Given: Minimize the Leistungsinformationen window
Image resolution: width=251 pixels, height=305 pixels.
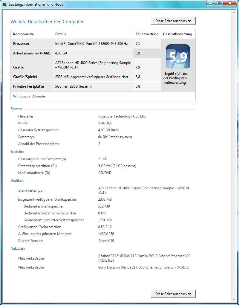Looking at the screenshot, I should coord(211,3).
